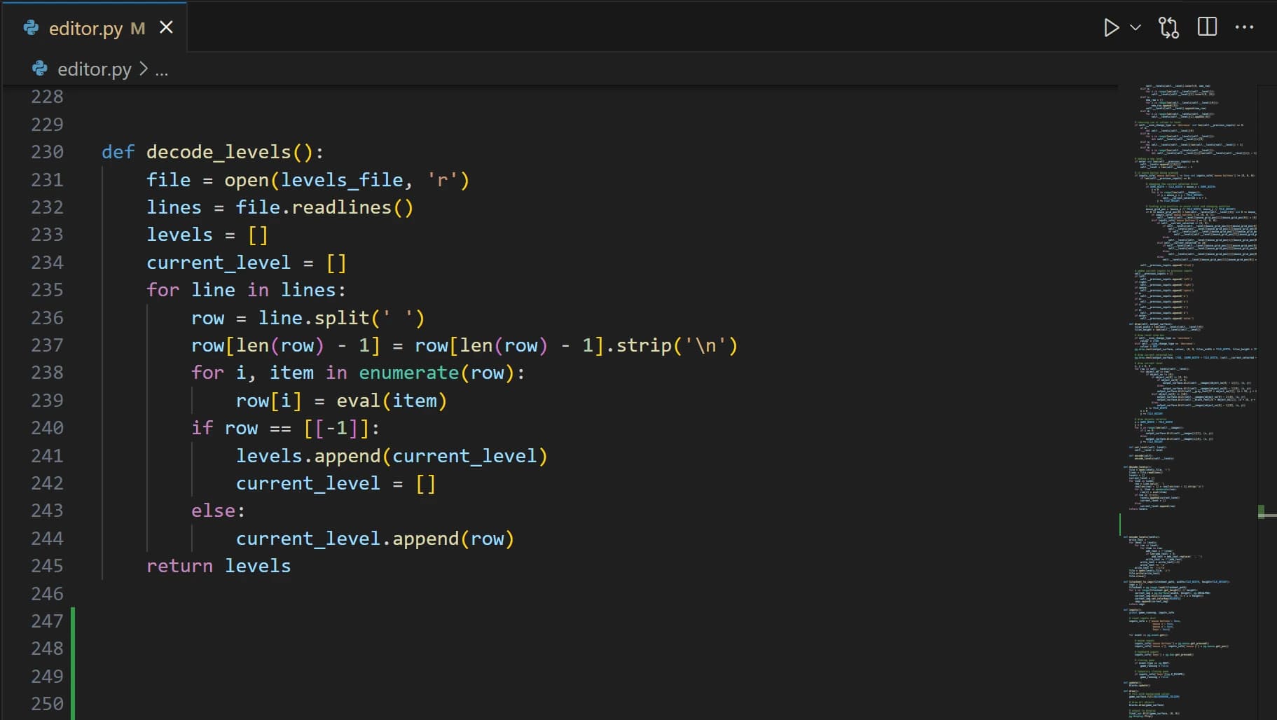
Task: Open Changes compare icon in toolbar
Action: point(1168,27)
